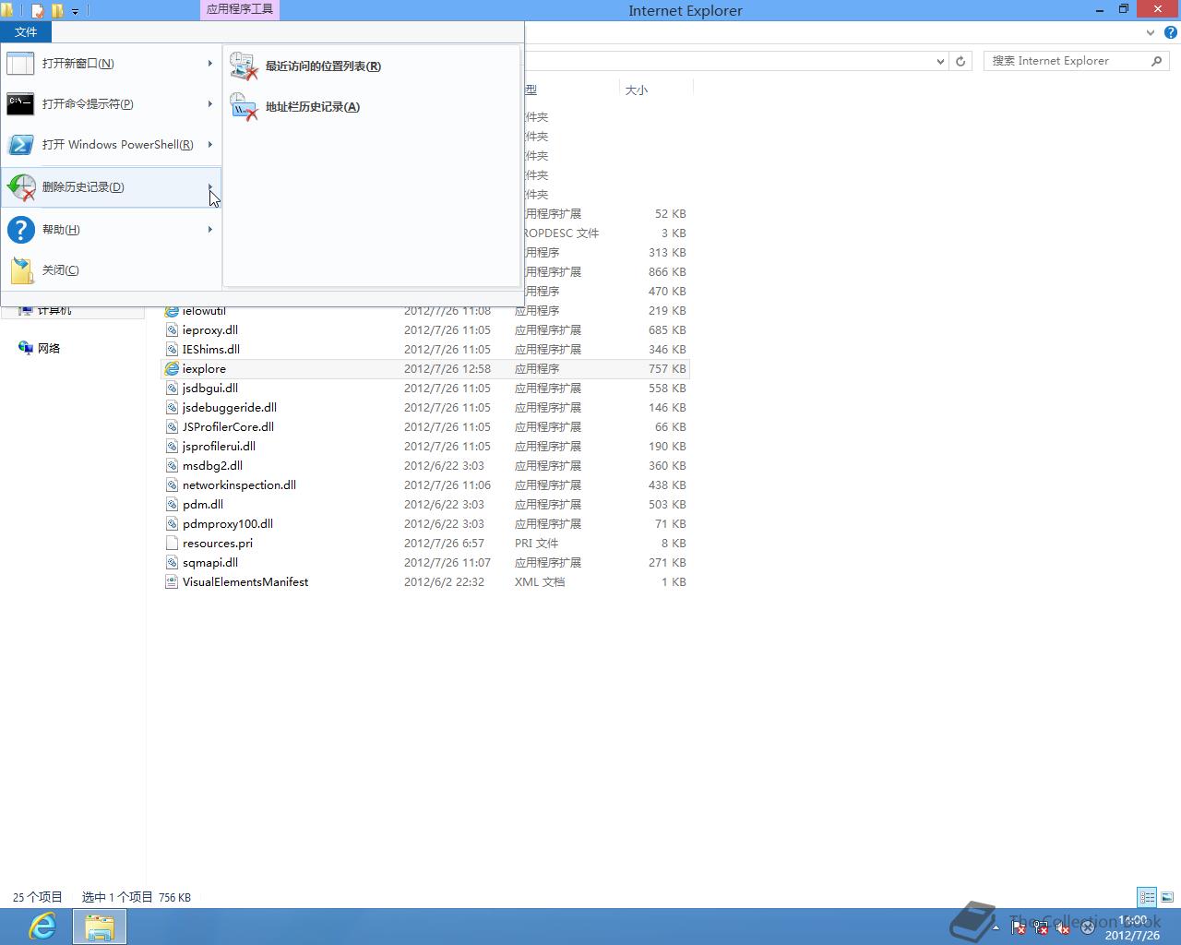
Task: Click the properties icon in quick access toolbar
Action: (38, 11)
